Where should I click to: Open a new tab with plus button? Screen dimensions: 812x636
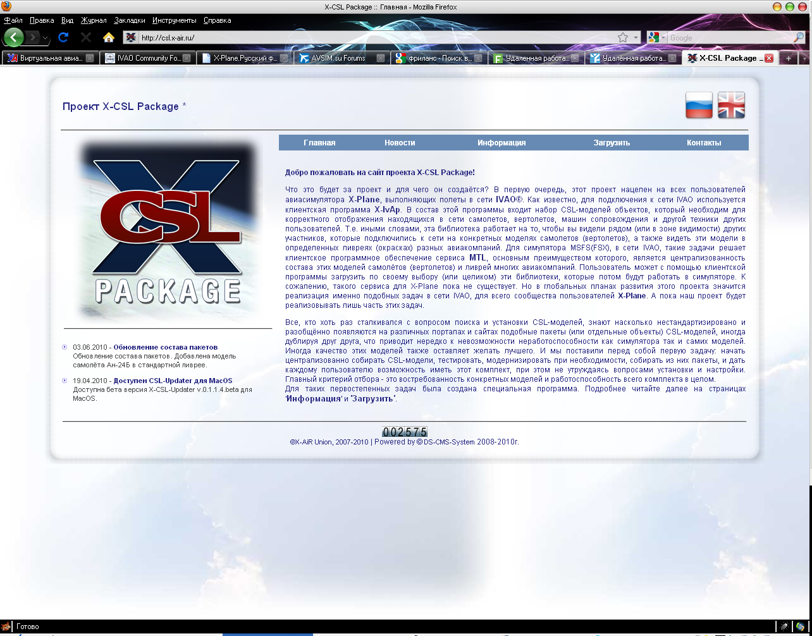[x=788, y=58]
